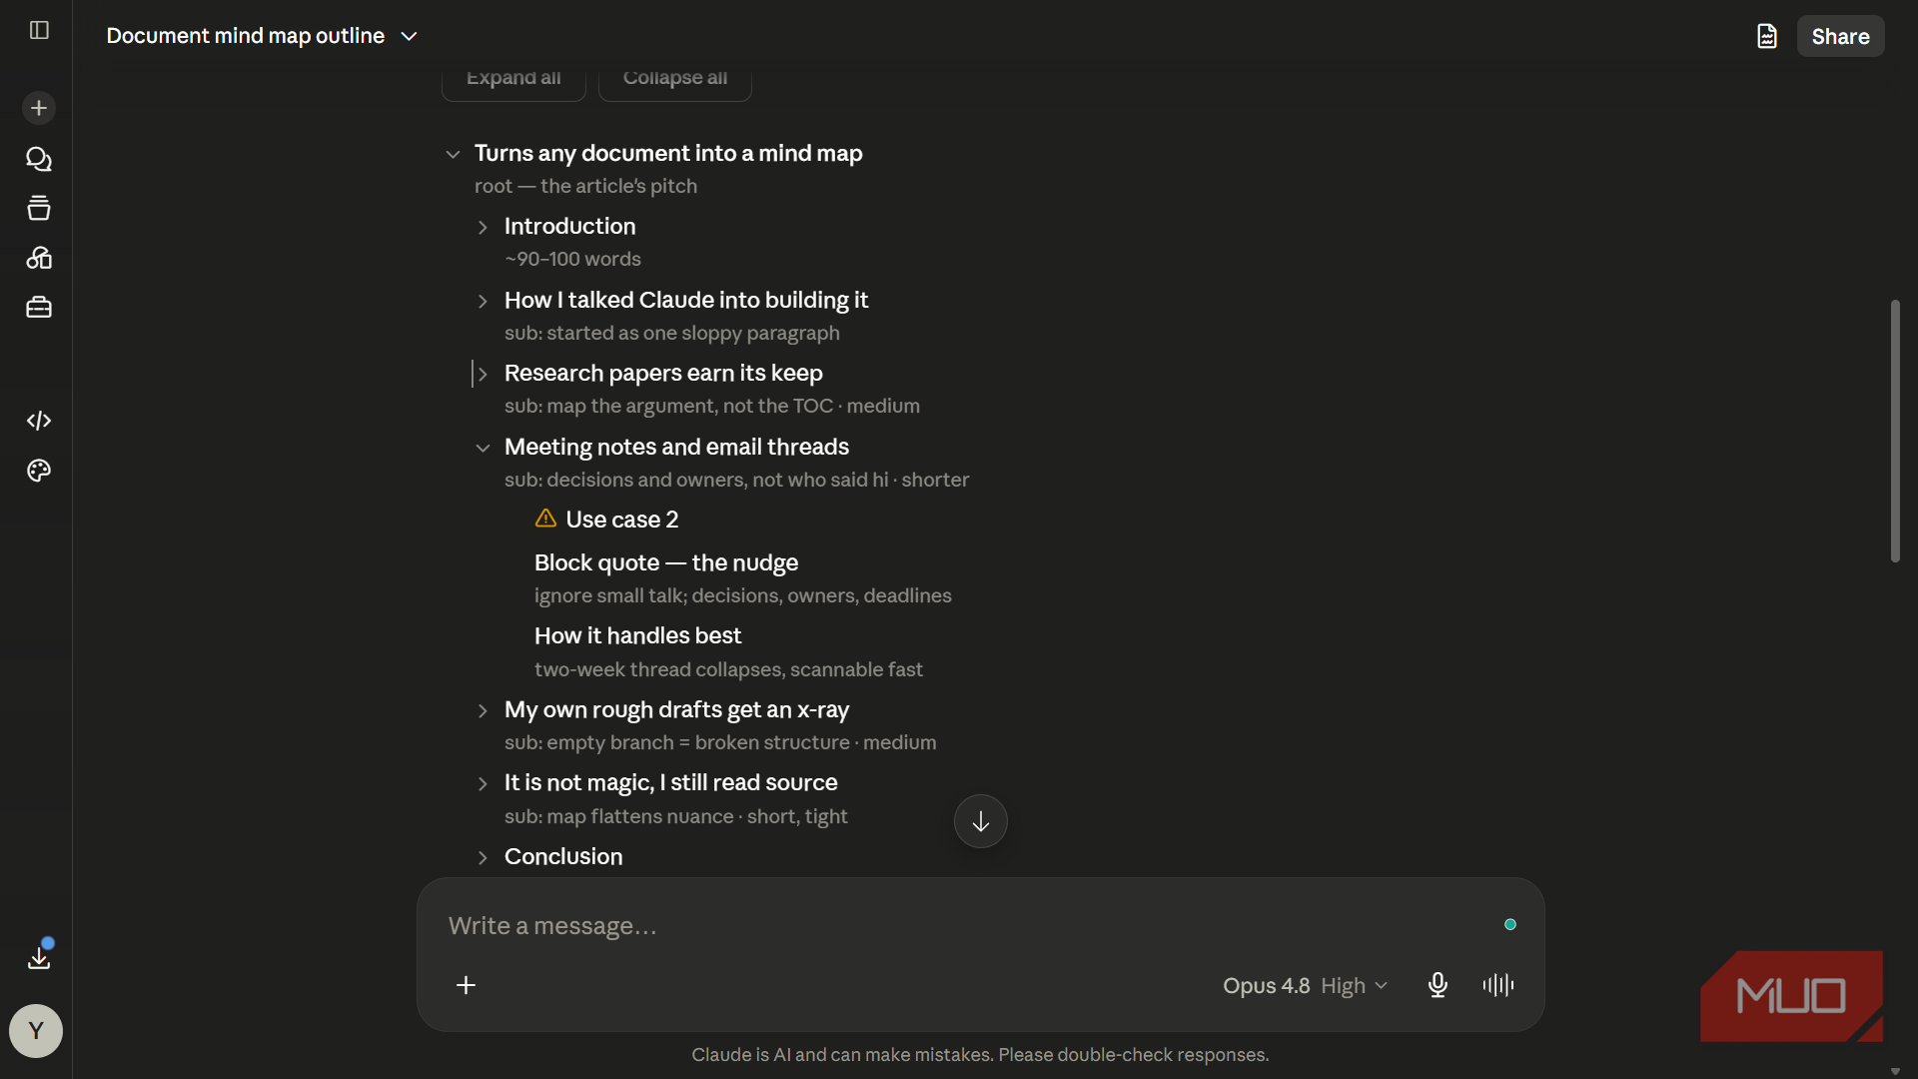1918x1079 pixels.
Task: Collapse the Meeting notes and email threads node
Action: click(482, 448)
